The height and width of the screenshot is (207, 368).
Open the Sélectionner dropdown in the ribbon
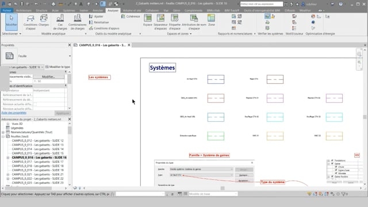pyautogui.click(x=11, y=34)
